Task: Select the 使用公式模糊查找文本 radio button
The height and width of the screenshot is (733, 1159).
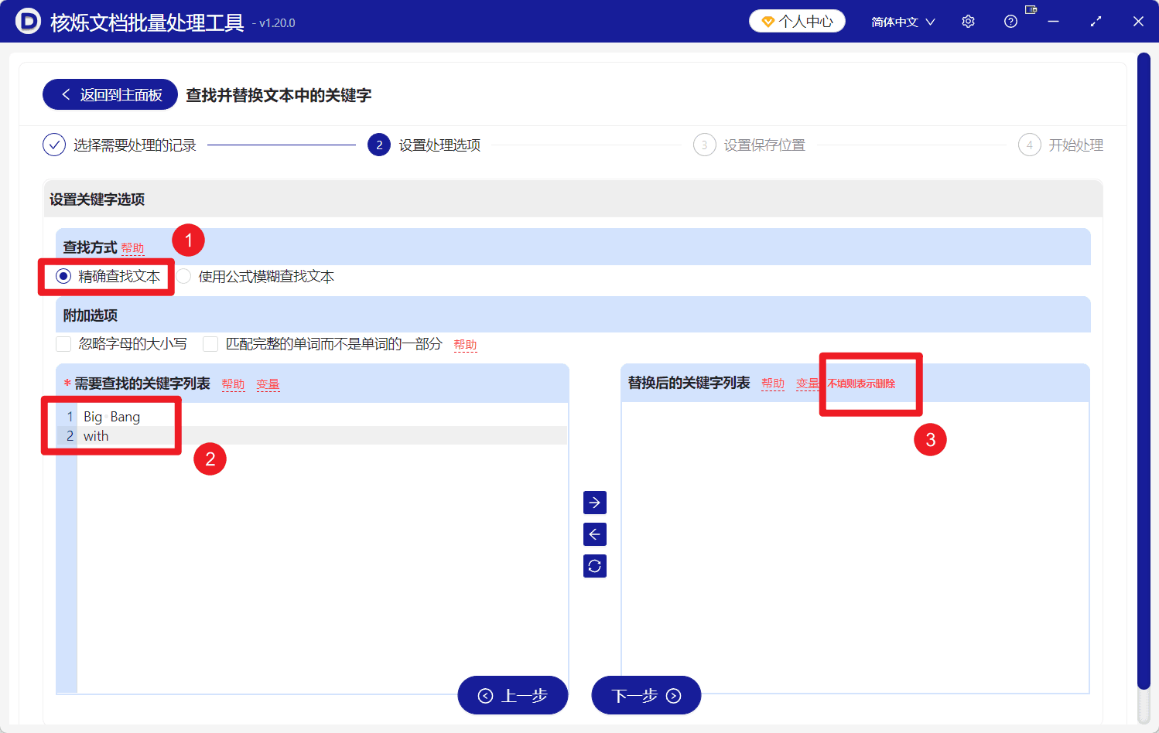Action: (183, 276)
